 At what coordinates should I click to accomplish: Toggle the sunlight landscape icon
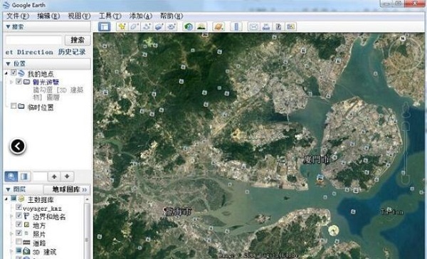click(201, 27)
